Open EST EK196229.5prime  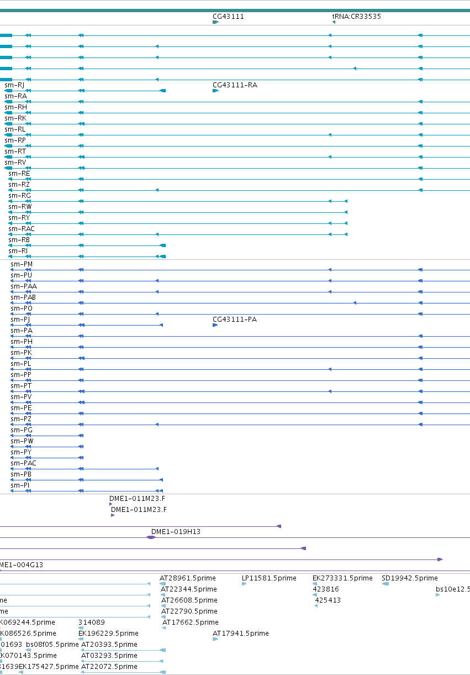pyautogui.click(x=108, y=634)
